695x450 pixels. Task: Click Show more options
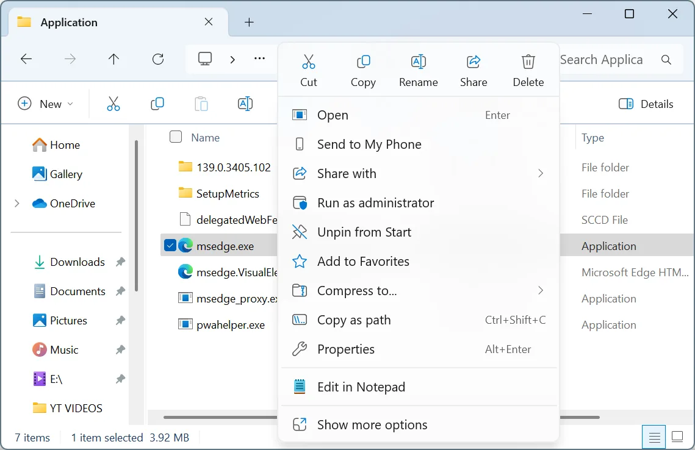(x=419, y=425)
